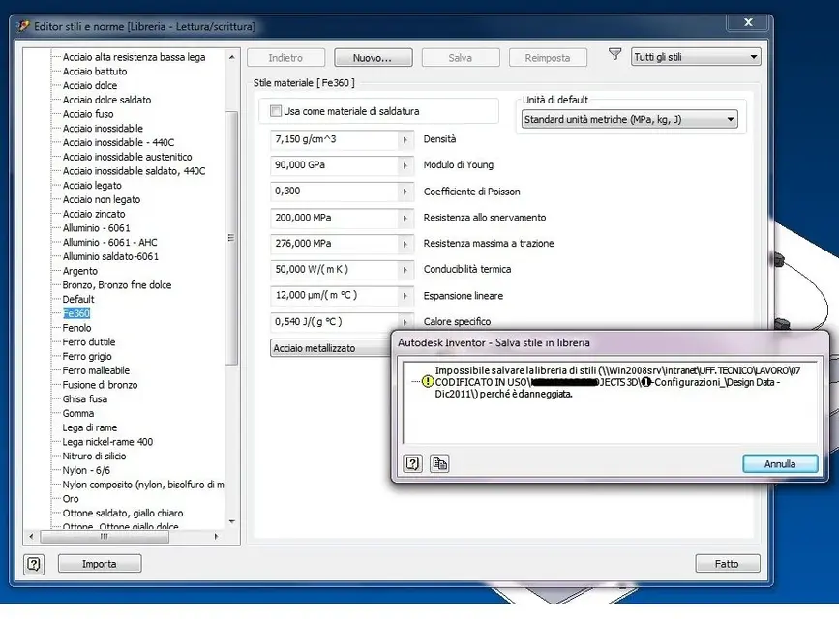
Task: Select Nylon - 6/6 material
Action: click(x=86, y=470)
